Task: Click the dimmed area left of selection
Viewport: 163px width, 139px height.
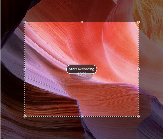Action: coord(12,69)
